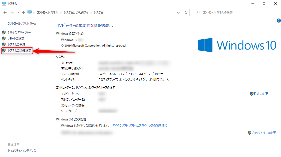The image size is (281, 157).
Task: Go back with the left arrow button
Action: click(x=5, y=13)
